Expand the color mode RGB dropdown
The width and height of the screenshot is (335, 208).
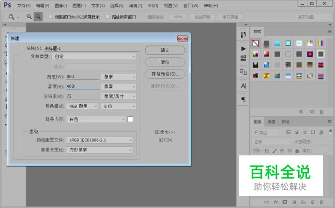pos(82,106)
